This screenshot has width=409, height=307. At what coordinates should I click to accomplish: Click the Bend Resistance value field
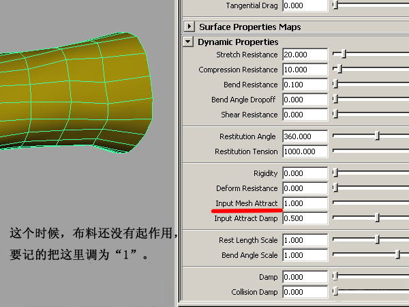[x=305, y=85]
